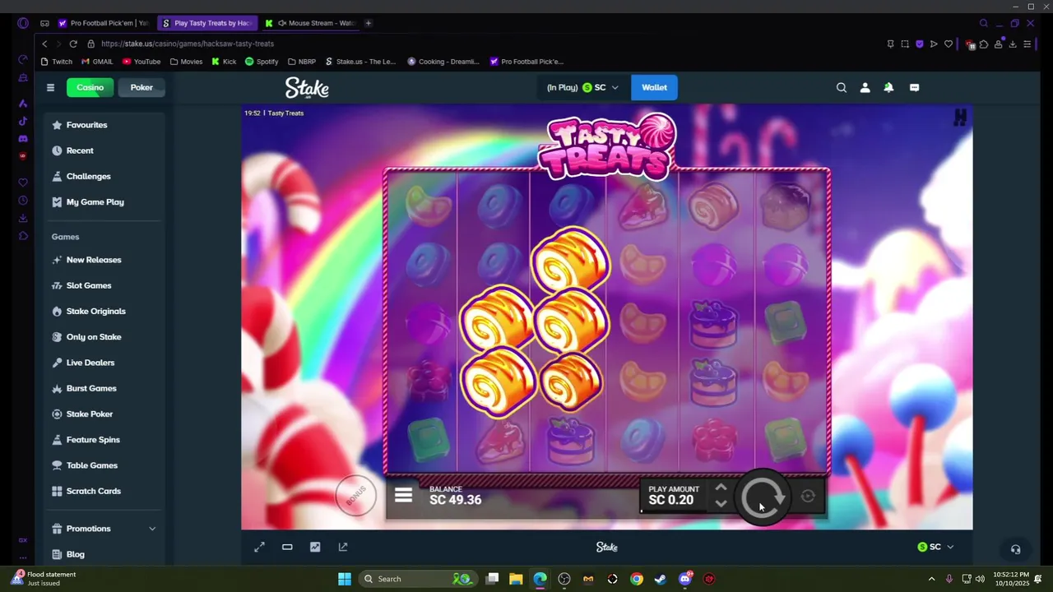Toggle theatre mode below the game
The height and width of the screenshot is (592, 1053).
point(287,547)
